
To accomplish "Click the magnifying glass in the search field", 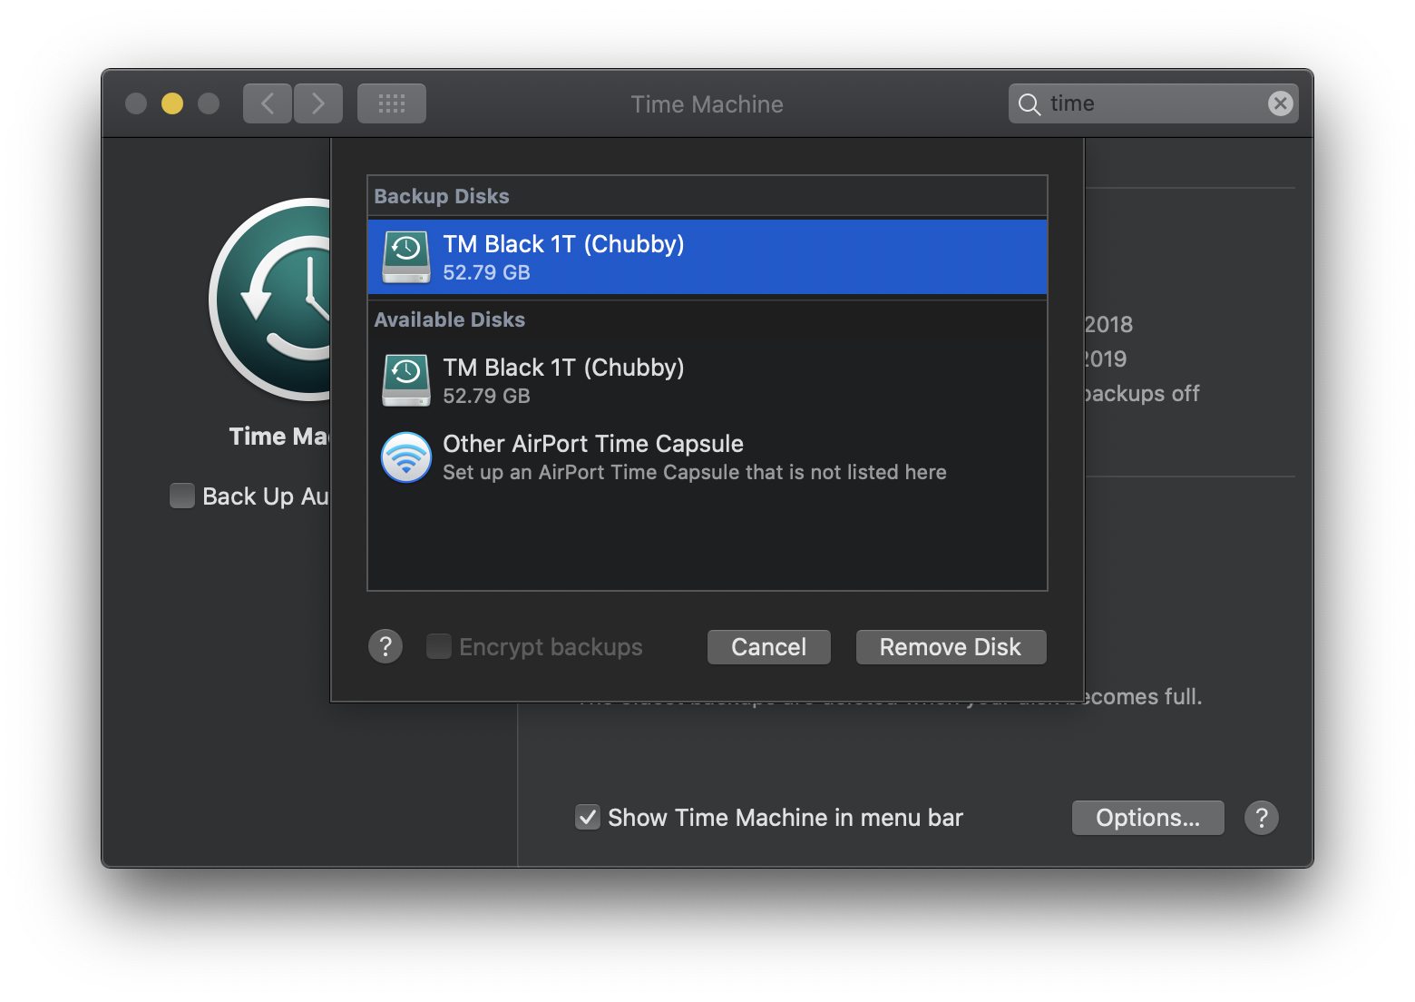I will (1030, 103).
